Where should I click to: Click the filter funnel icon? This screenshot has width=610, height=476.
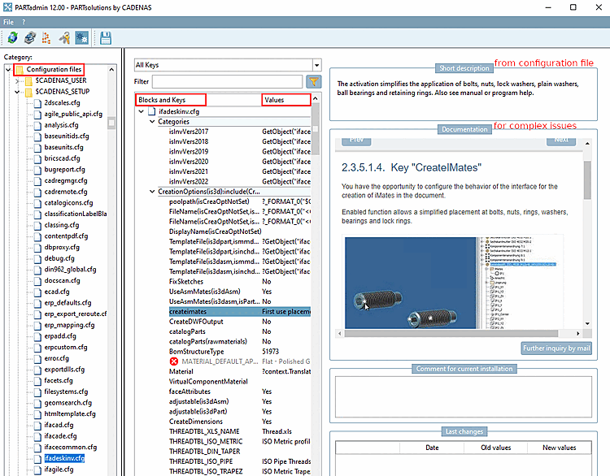click(314, 81)
